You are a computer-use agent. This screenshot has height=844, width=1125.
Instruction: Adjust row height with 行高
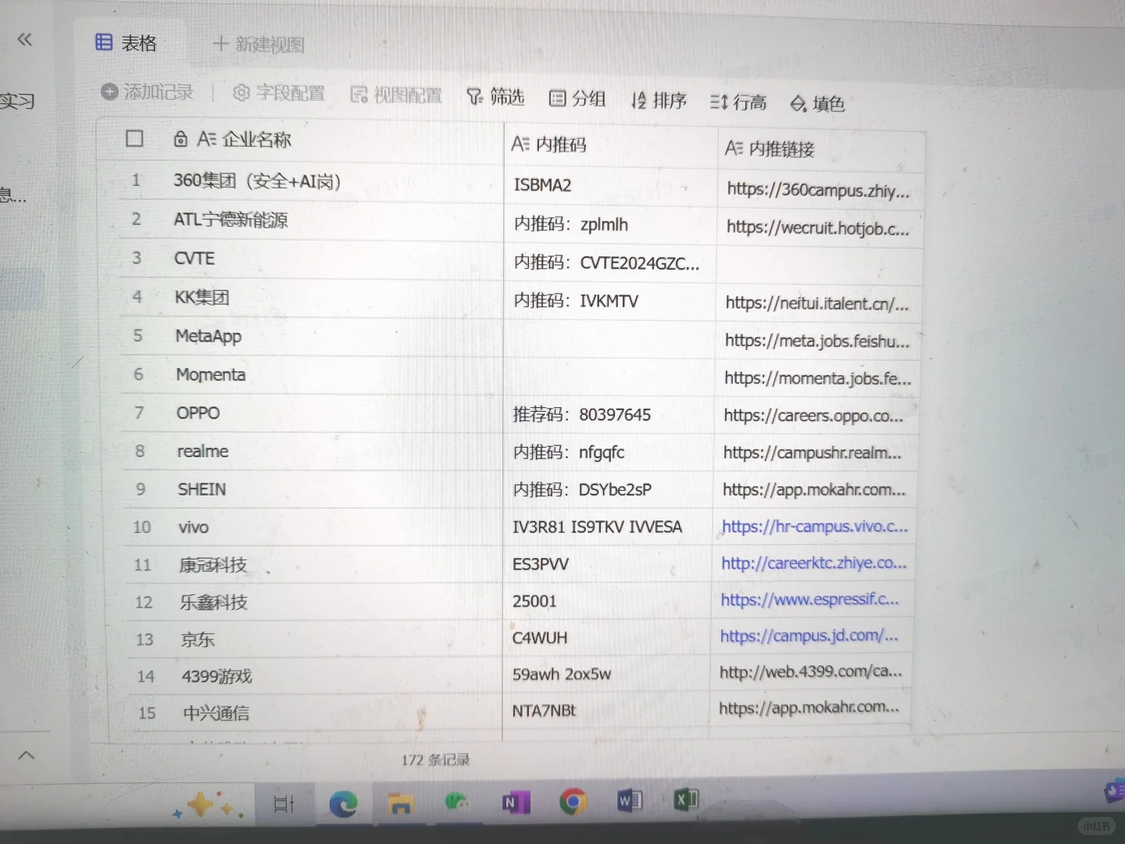tap(738, 102)
